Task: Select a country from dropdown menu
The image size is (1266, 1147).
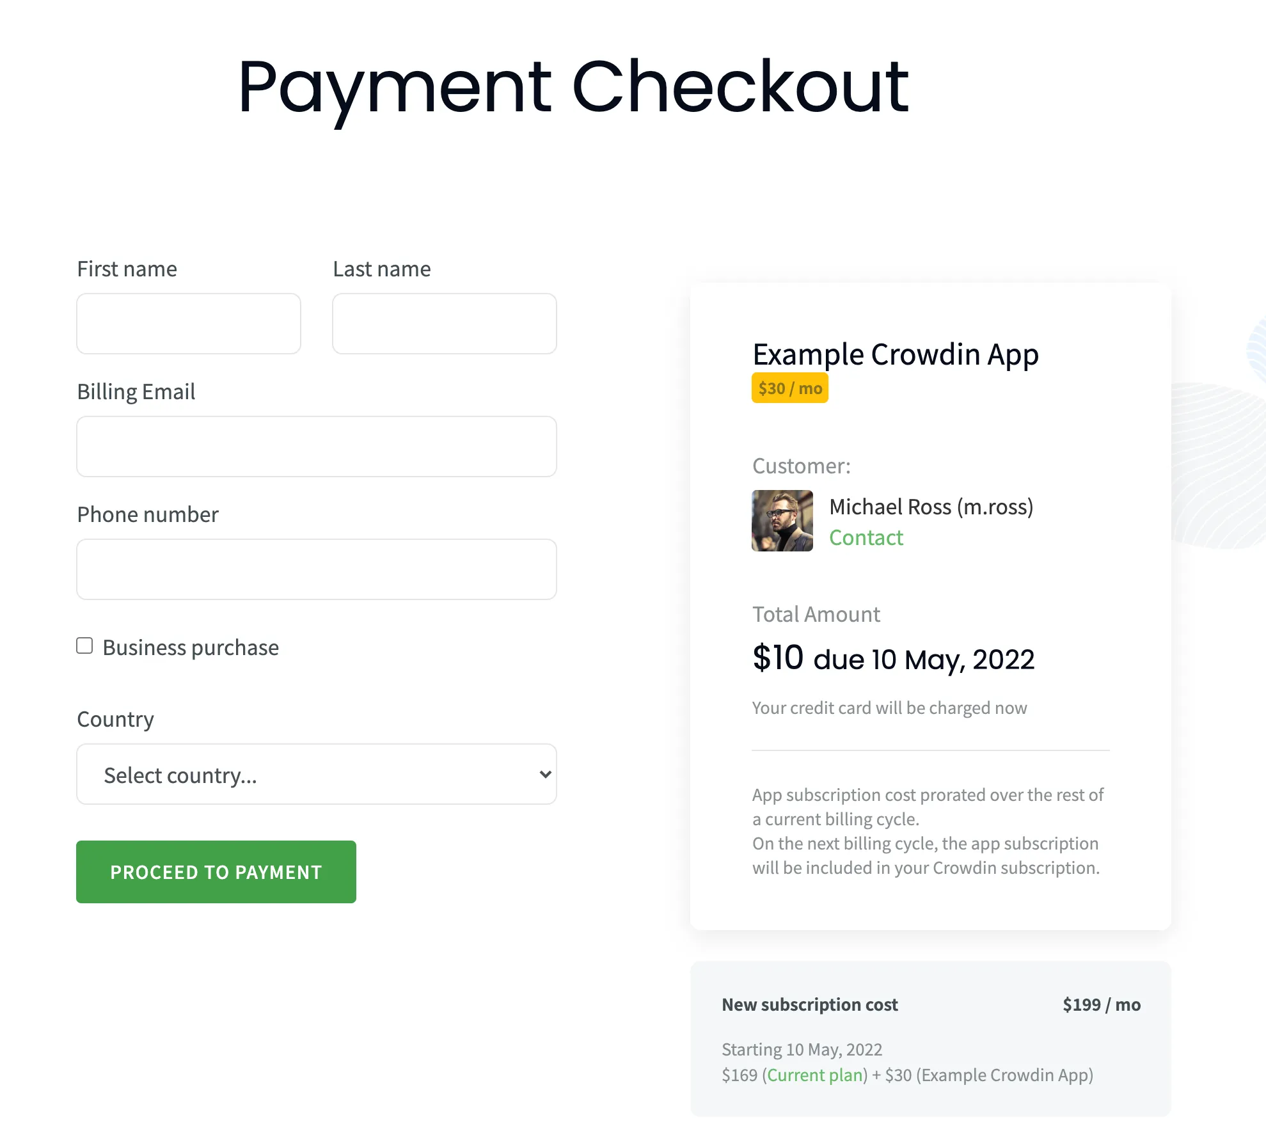Action: click(x=317, y=773)
